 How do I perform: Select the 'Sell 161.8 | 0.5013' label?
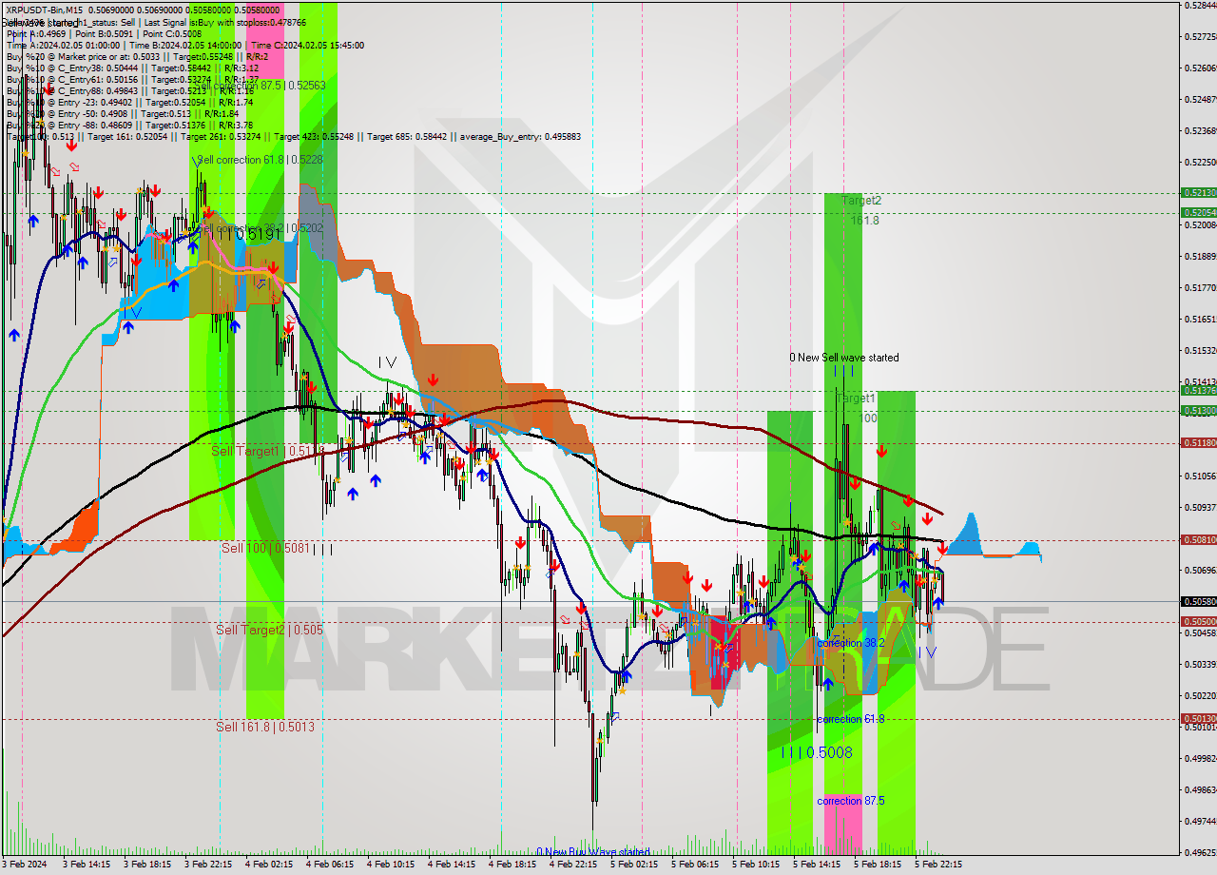pyautogui.click(x=265, y=727)
